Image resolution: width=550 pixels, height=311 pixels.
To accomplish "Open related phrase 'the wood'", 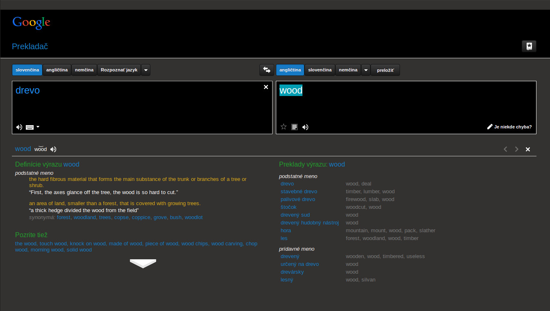I will (26, 244).
